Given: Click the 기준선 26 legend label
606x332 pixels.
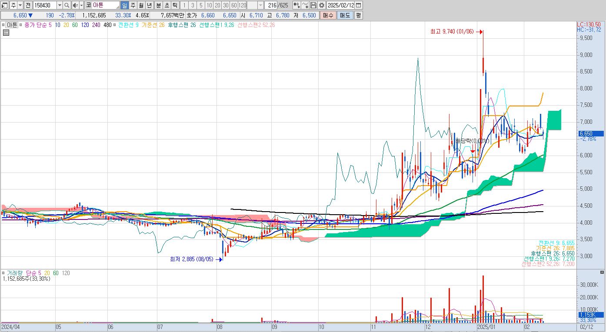Looking at the screenshot, I should (x=153, y=25).
